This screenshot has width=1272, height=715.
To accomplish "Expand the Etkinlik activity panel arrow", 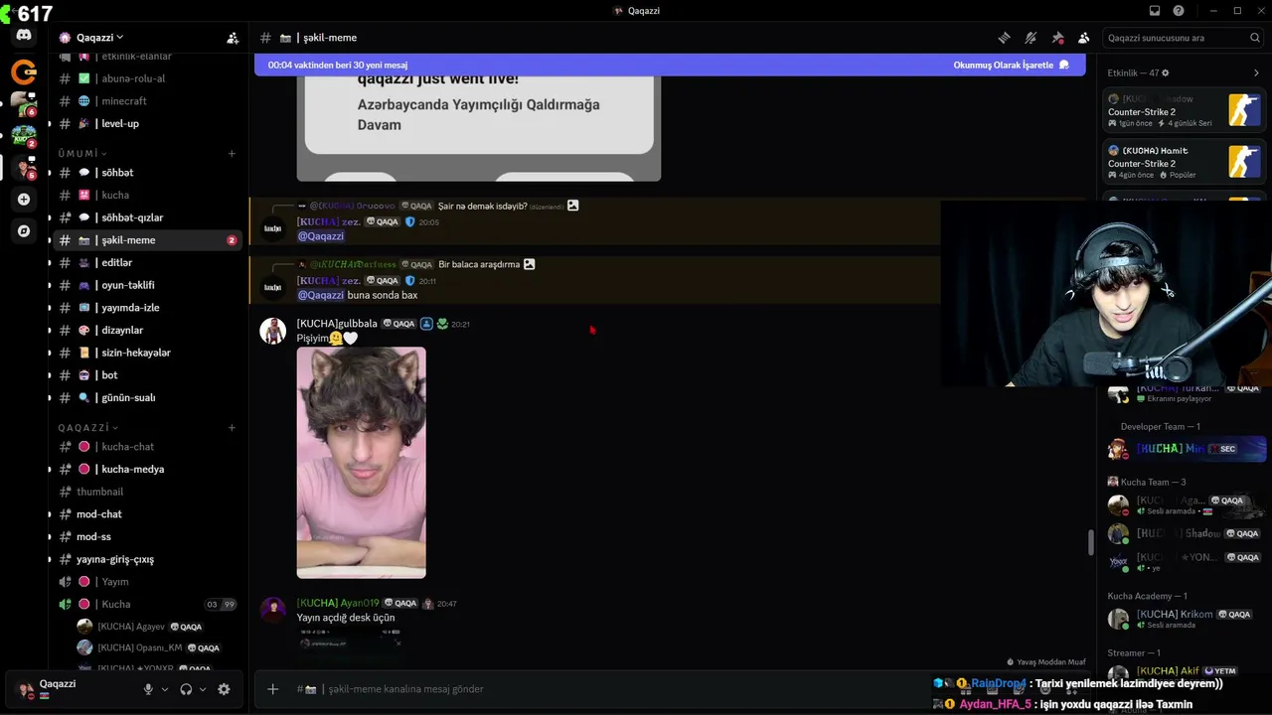I will click(x=1256, y=73).
